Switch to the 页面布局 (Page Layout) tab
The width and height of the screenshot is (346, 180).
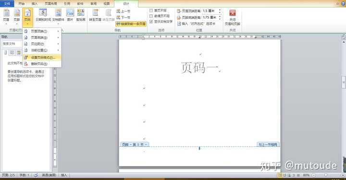point(51,3)
